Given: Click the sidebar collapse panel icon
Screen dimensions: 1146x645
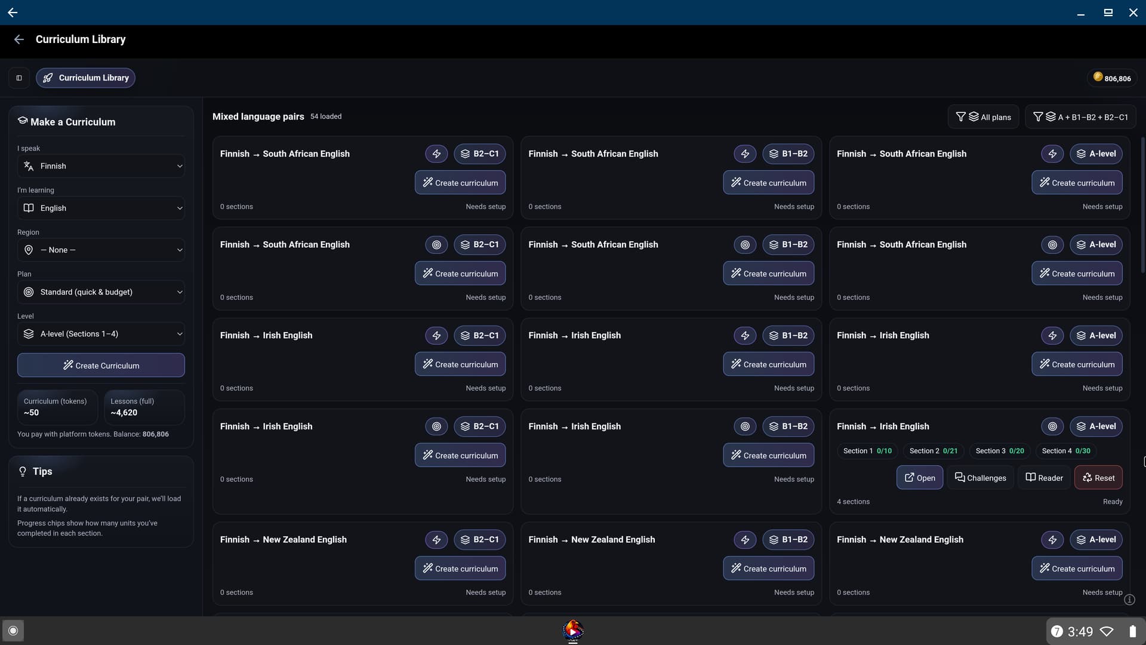Looking at the screenshot, I should pyautogui.click(x=19, y=78).
